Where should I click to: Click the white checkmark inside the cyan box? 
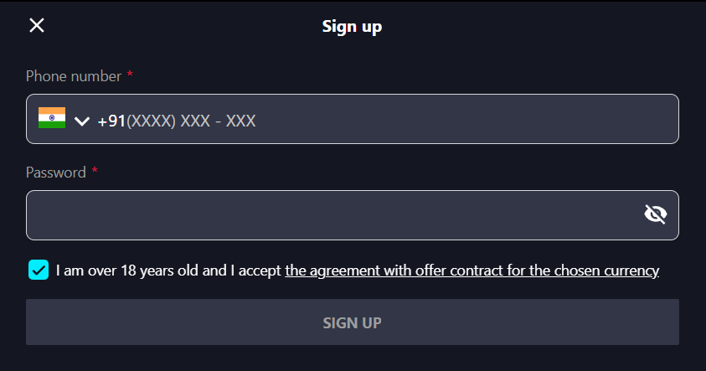[39, 271]
